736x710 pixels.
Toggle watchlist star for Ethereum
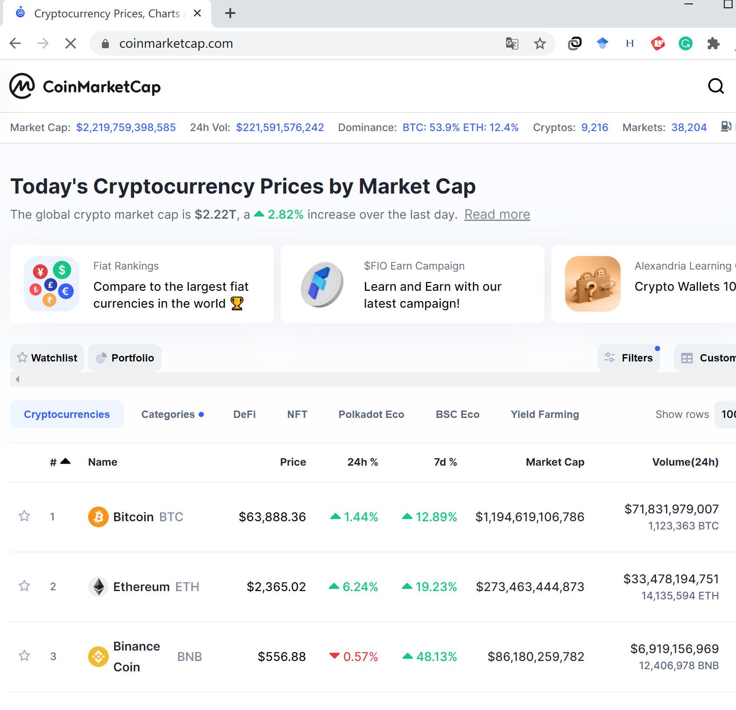click(x=24, y=586)
